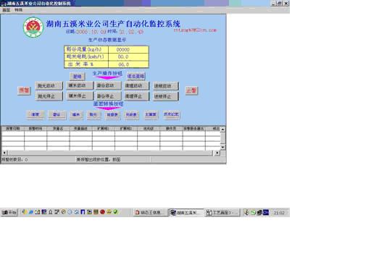The height and width of the screenshot is (278, 371).
Task: Switch to the 湖南五溪米 taskbar window
Action: [186, 212]
